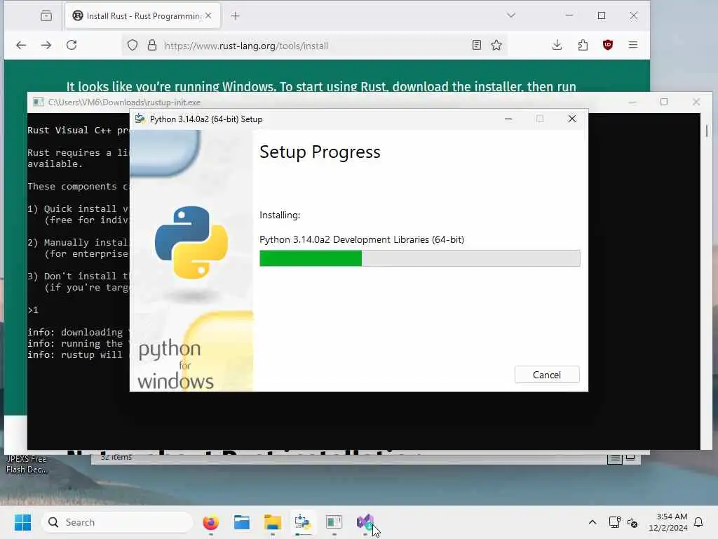Image resolution: width=718 pixels, height=539 pixels.
Task: Switch to Visual Studio Installer taskbar icon
Action: (x=365, y=522)
